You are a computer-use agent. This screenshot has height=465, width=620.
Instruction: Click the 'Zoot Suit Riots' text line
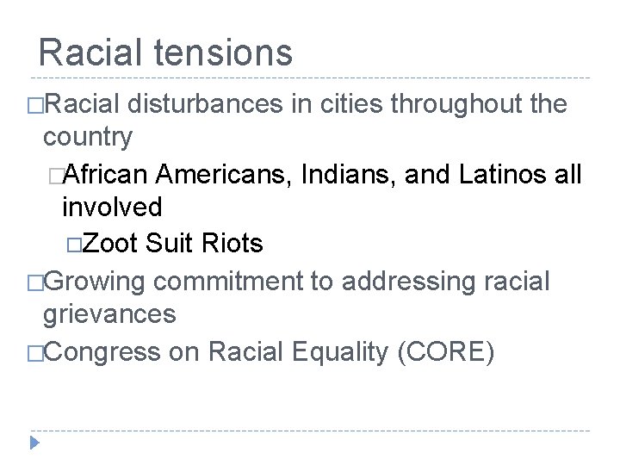click(x=172, y=242)
